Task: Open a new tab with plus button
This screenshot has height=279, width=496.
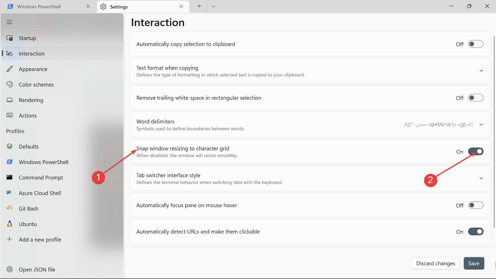Action: (x=199, y=6)
